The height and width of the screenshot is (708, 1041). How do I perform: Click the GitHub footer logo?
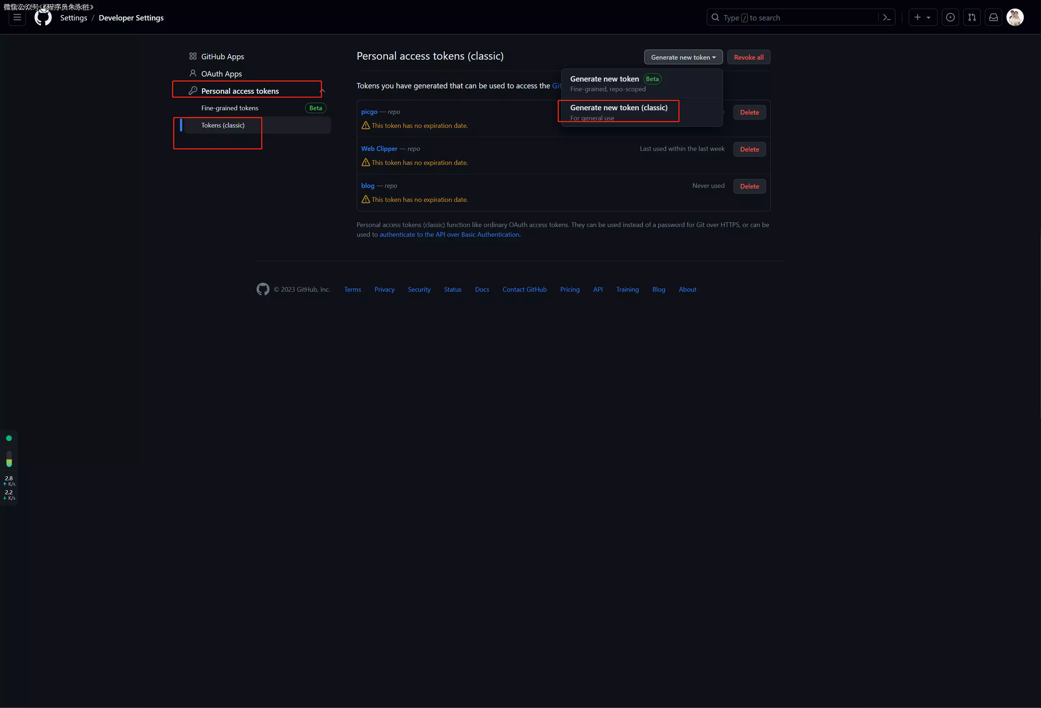point(263,289)
